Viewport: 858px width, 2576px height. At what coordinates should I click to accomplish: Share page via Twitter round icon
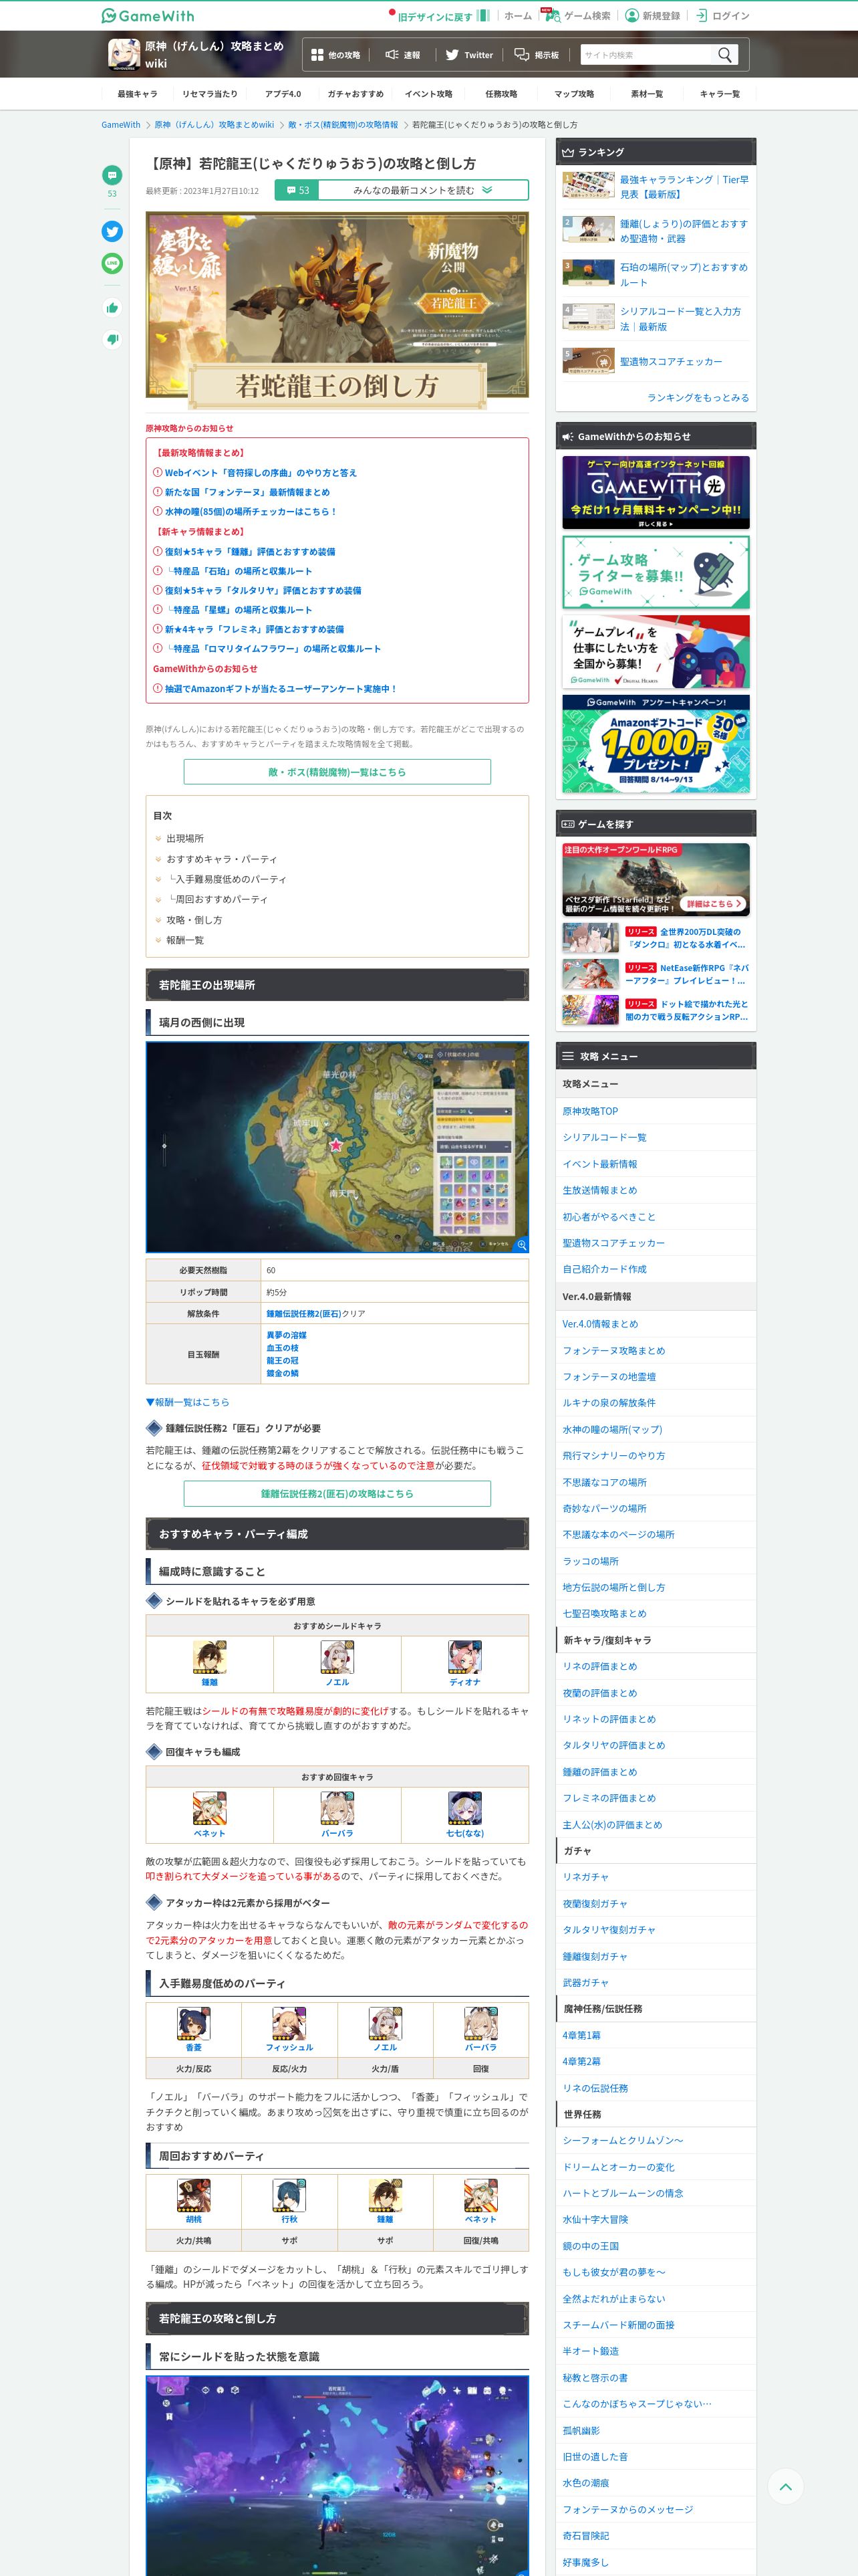112,231
